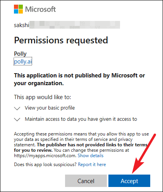163x192 pixels.
Task: Click the Microsoft wordmark text
Action: click(41, 9)
